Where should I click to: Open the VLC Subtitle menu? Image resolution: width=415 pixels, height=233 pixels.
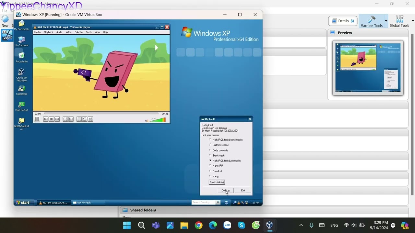tap(79, 32)
